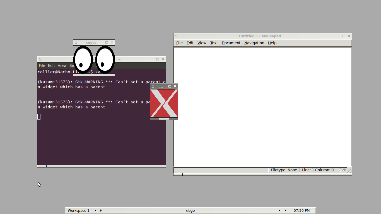Click the xlogo entry in the panel
This screenshot has height=214, width=381.
tap(190, 210)
